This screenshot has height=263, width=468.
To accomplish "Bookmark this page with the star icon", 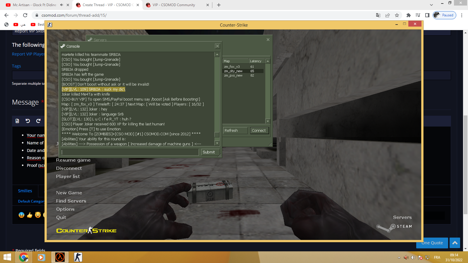I will point(397,15).
